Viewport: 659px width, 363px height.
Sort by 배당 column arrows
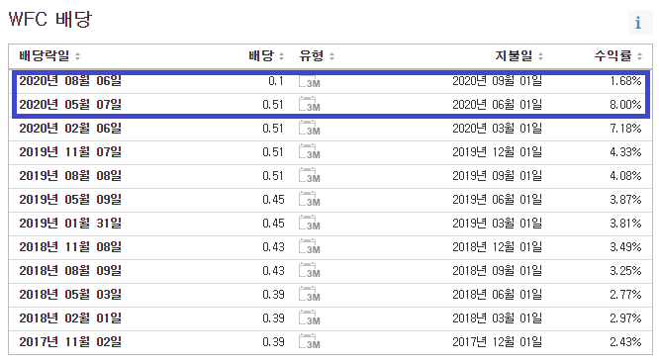point(282,56)
